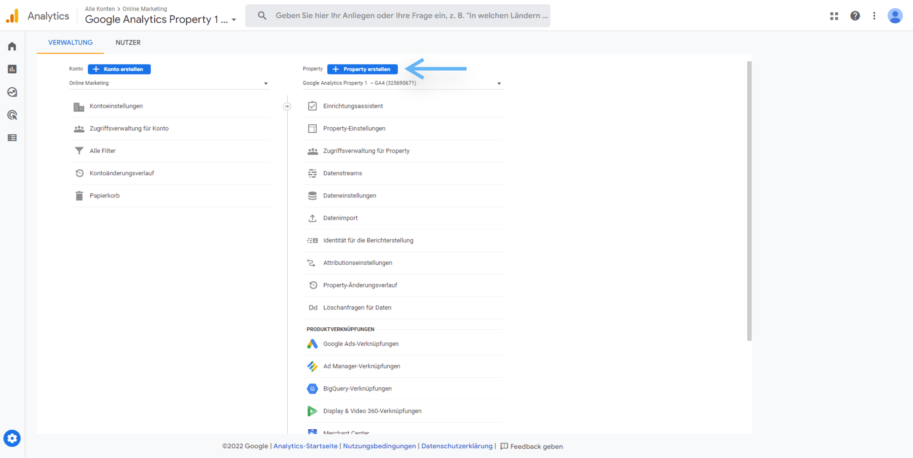Viewport: 913px width, 458px height.
Task: Click the vertical scrollbar of admin panel
Action: click(749, 201)
